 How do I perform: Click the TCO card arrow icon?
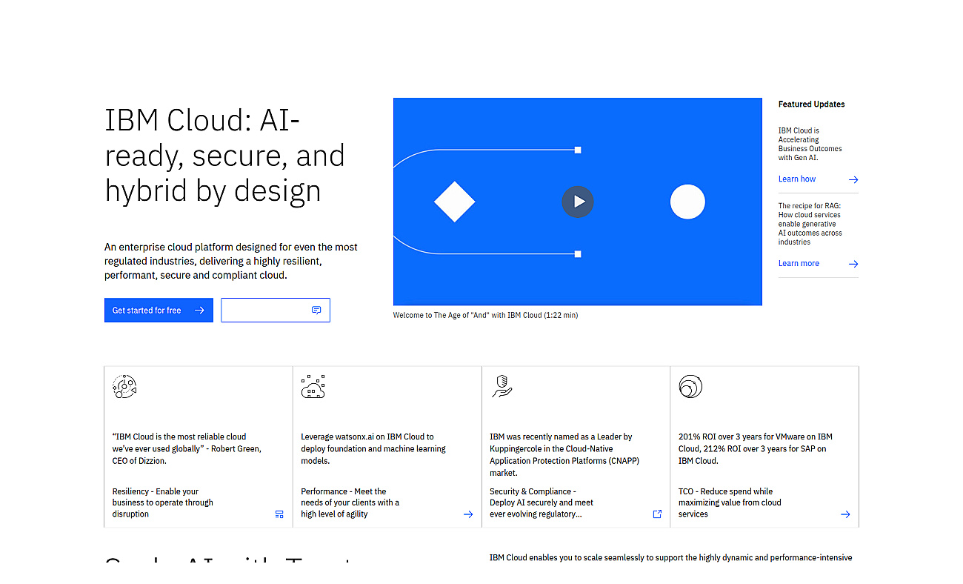point(845,514)
